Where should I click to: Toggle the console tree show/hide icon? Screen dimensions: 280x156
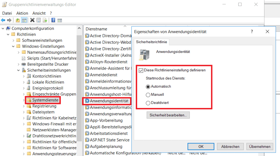pyautogui.click(x=24, y=20)
